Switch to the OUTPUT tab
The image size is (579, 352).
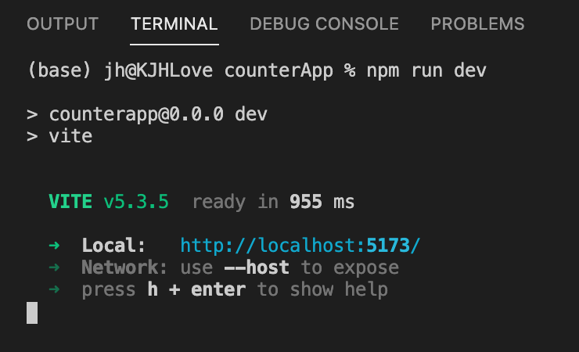63,24
